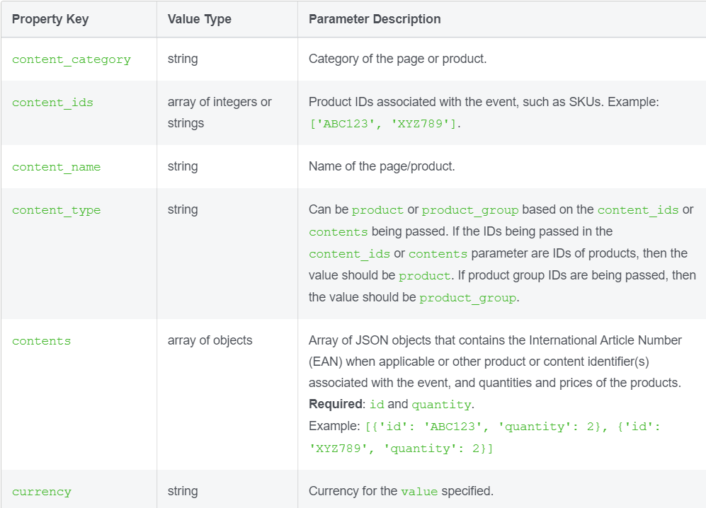Screen dimensions: 706x508
Task: Click the Parameter Description column header
Action: pyautogui.click(x=375, y=19)
